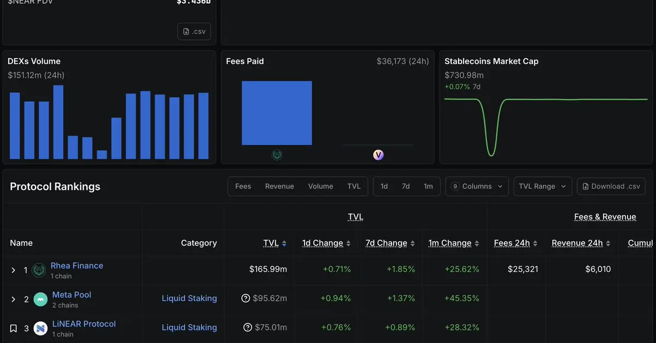Viewport: 656px width, 343px height.
Task: Click the LiNEAR Protocol logo in the table
Action: 40,328
